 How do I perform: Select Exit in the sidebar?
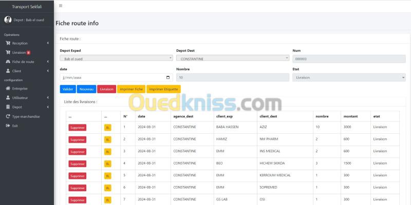(x=27, y=126)
